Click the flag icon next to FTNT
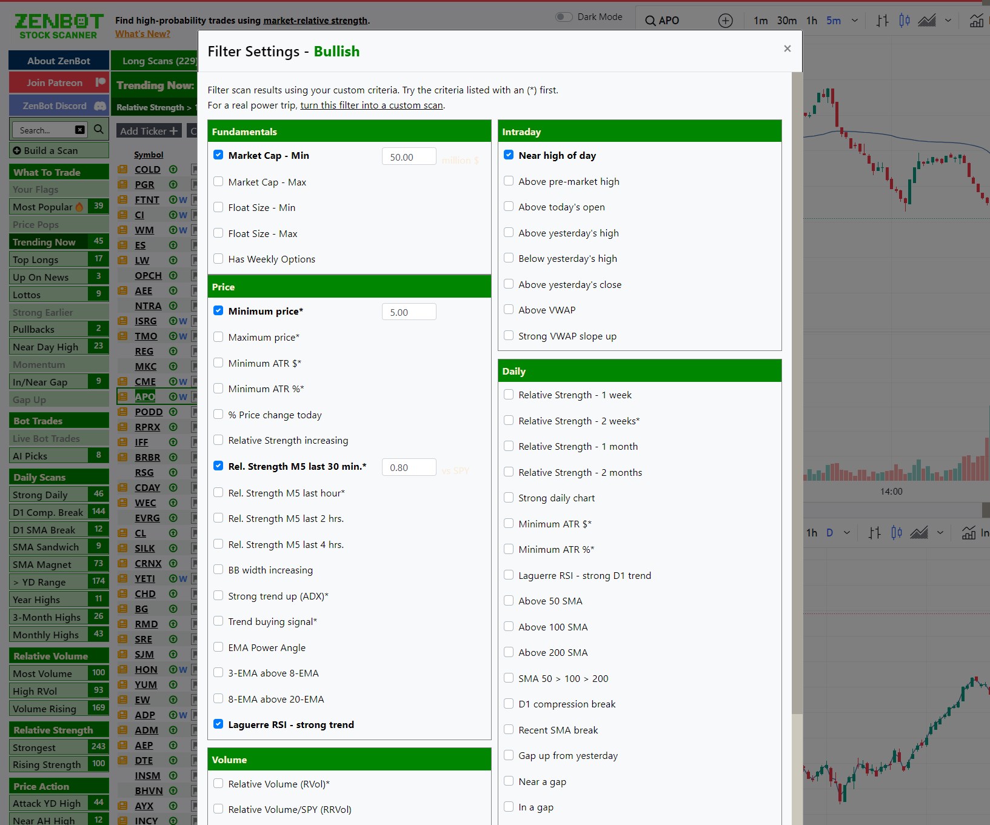 click(195, 200)
